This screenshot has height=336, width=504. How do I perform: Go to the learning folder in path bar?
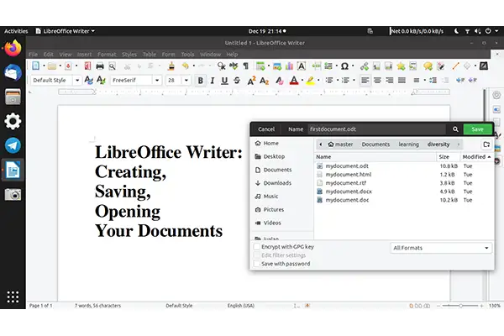click(408, 144)
